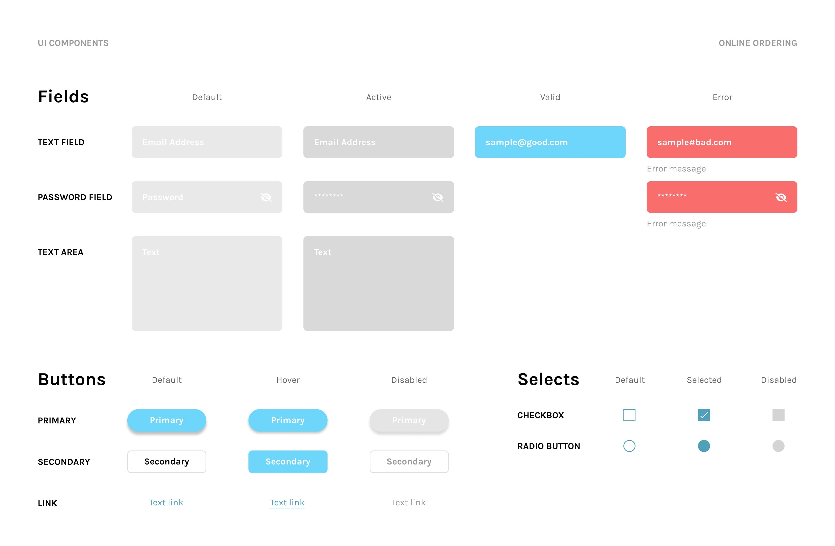This screenshot has width=835, height=546.
Task: Click the password visibility toggle icon (default field)
Action: 266,197
